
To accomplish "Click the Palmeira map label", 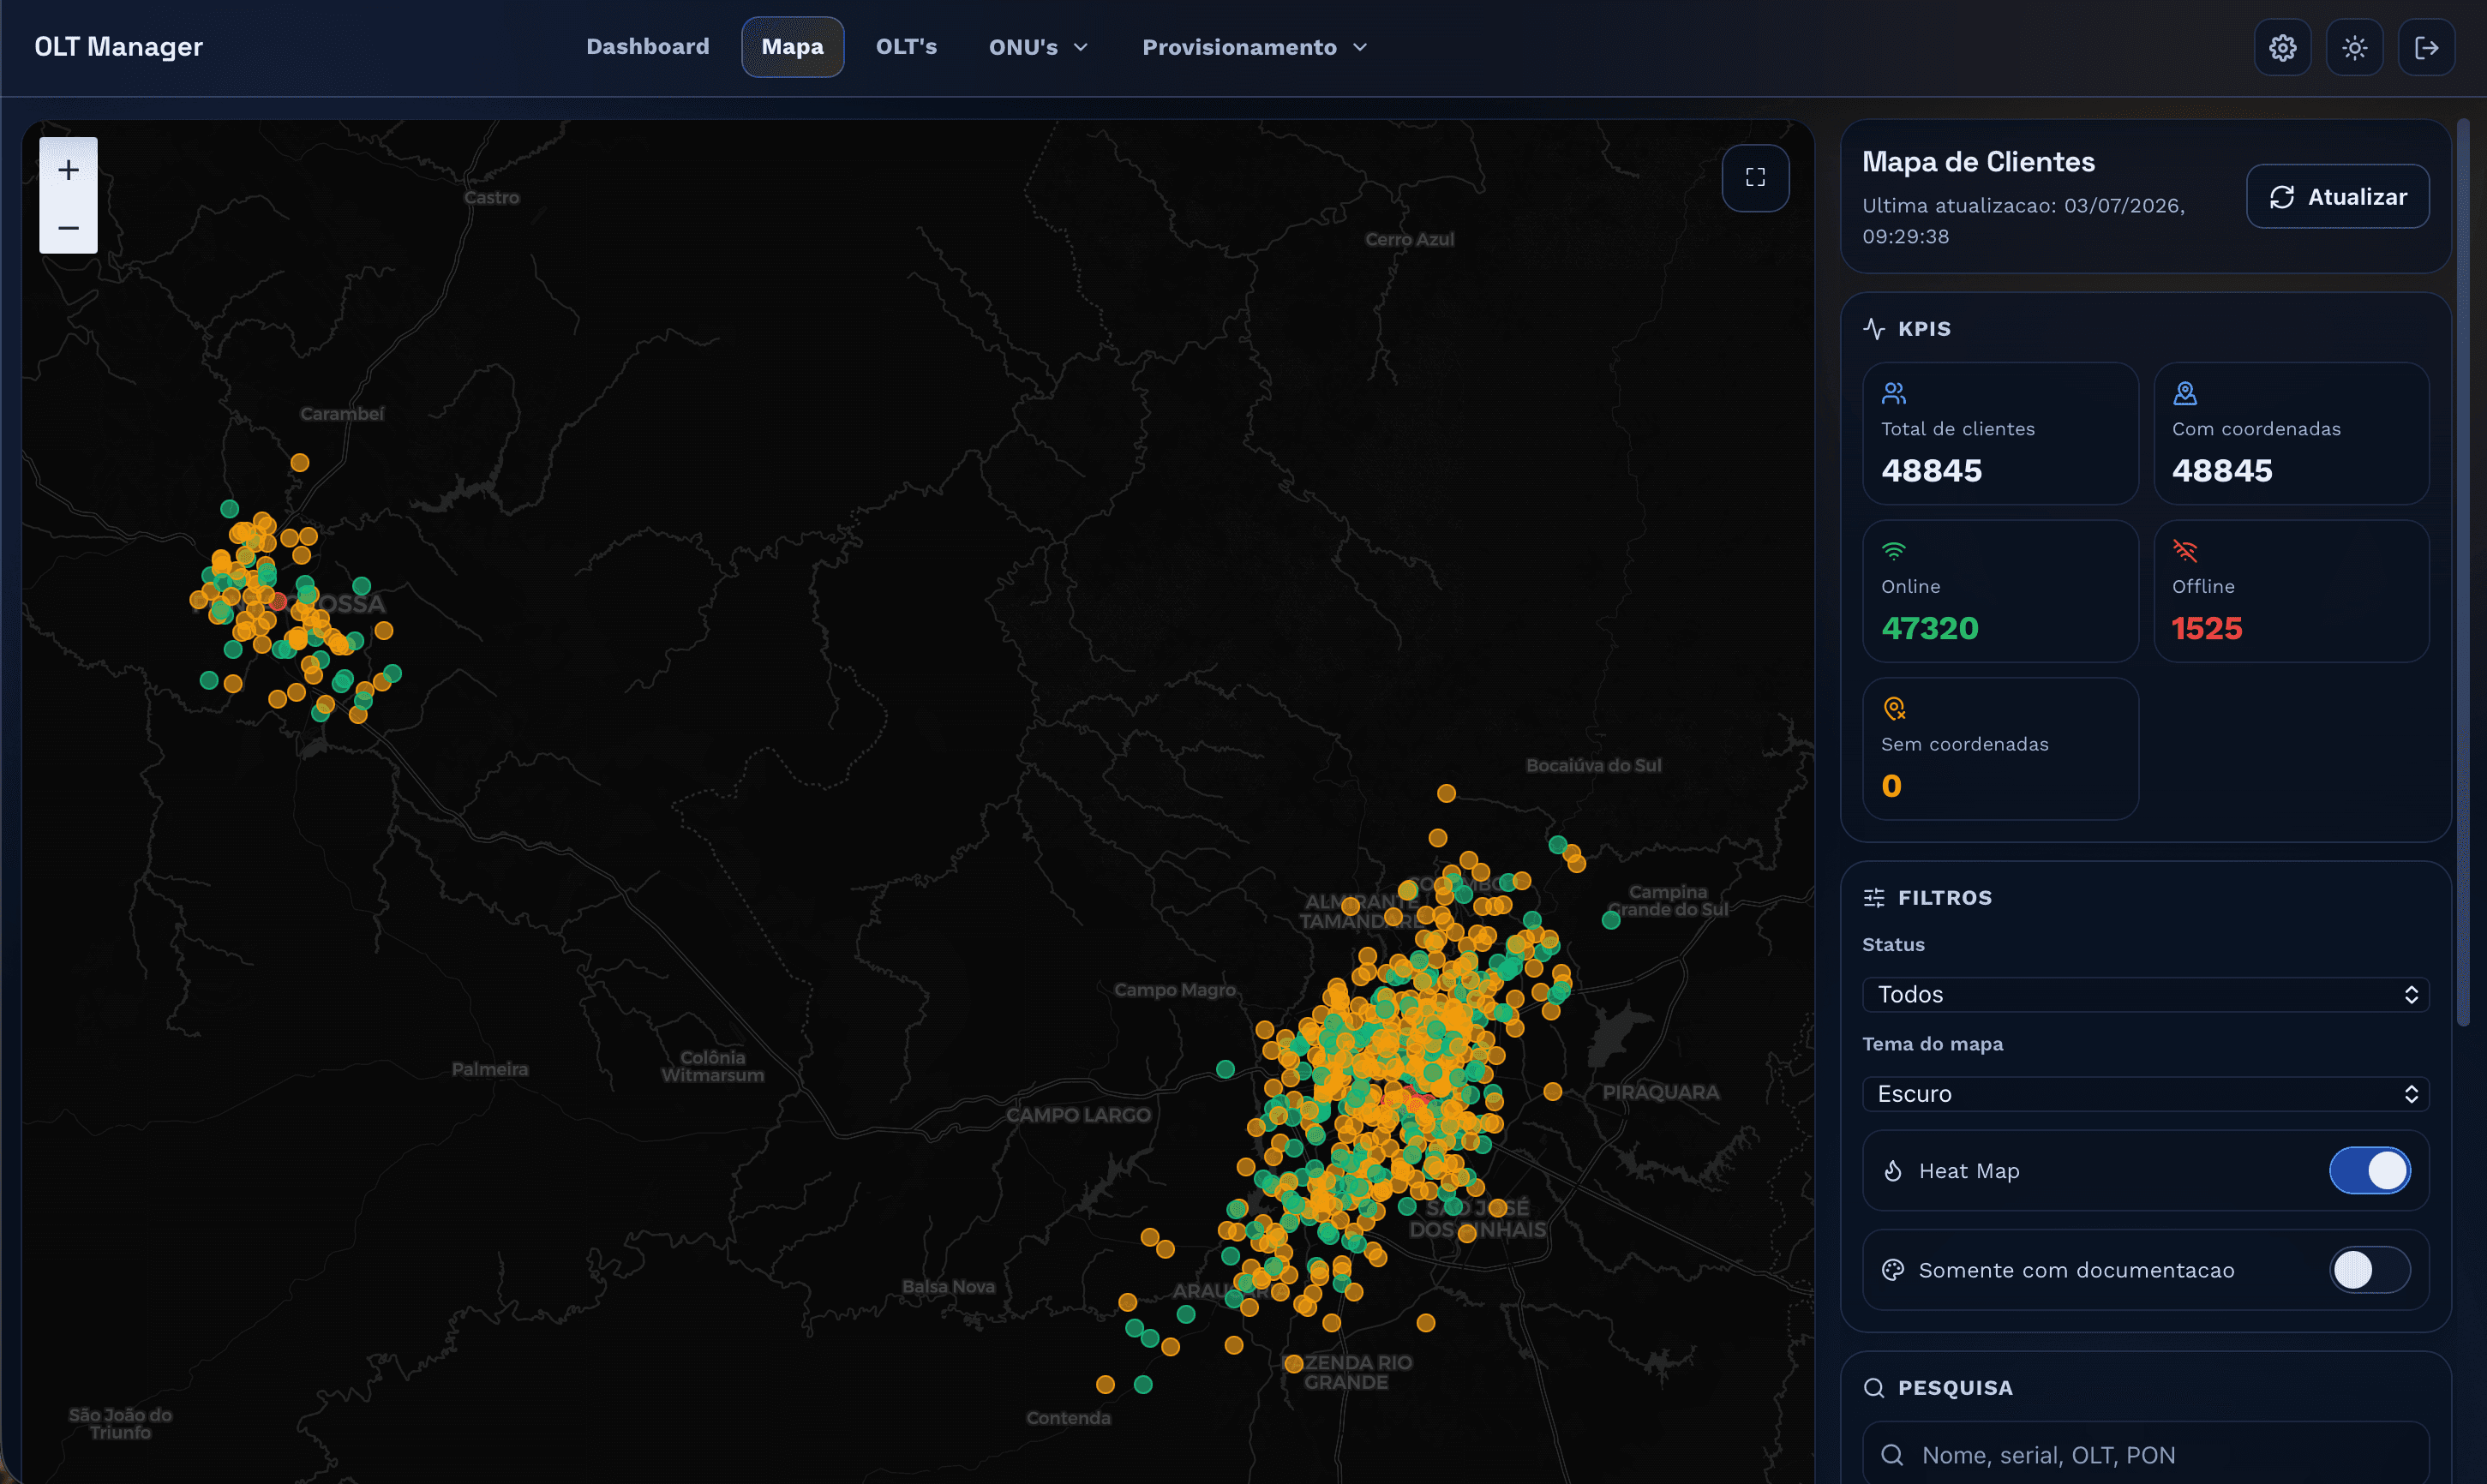I will tap(490, 1069).
